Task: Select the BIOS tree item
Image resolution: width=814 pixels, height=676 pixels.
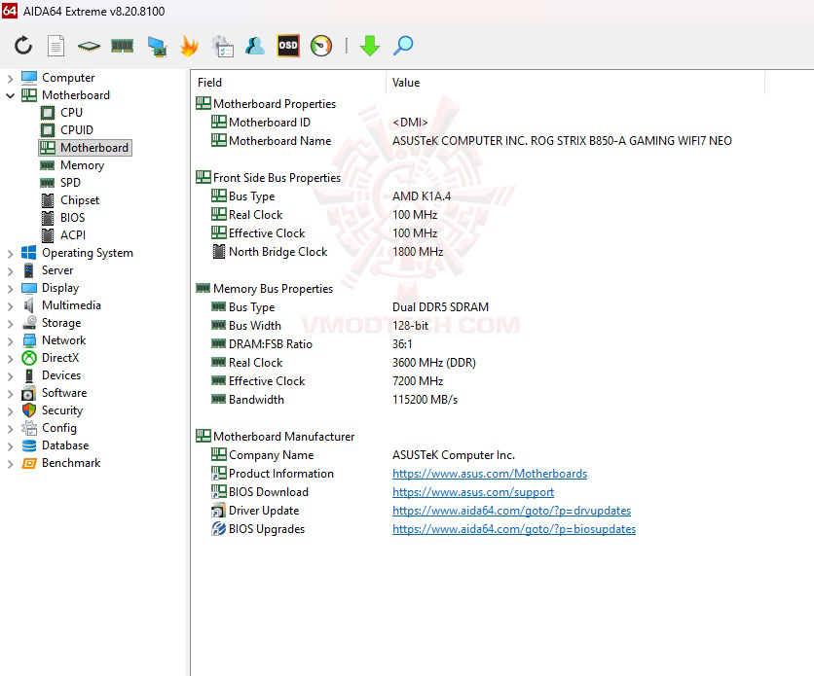Action: tap(72, 218)
